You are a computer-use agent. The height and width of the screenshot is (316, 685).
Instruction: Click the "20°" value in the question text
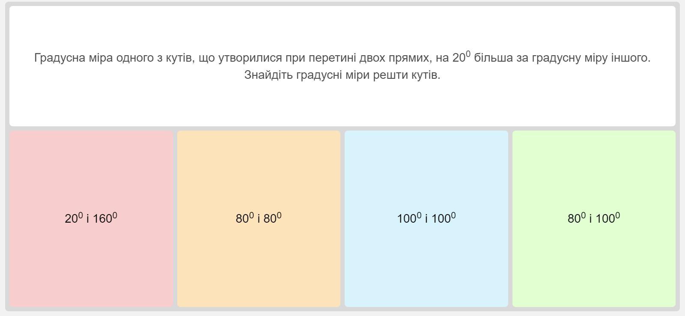(461, 57)
